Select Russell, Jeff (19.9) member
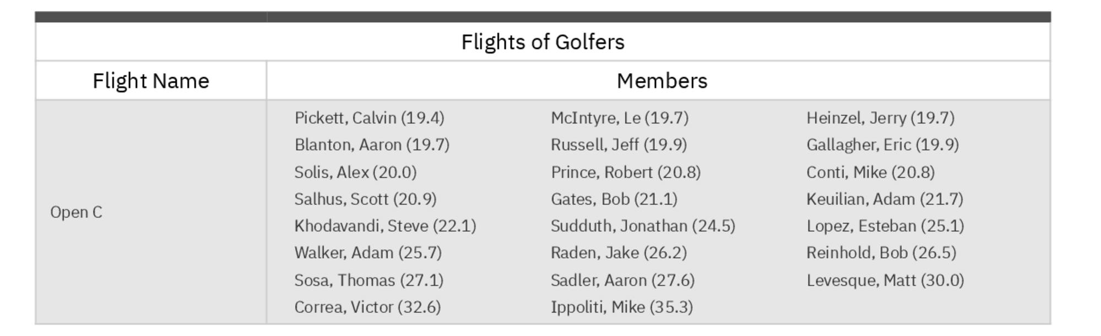This screenshot has width=1101, height=336. tap(619, 145)
